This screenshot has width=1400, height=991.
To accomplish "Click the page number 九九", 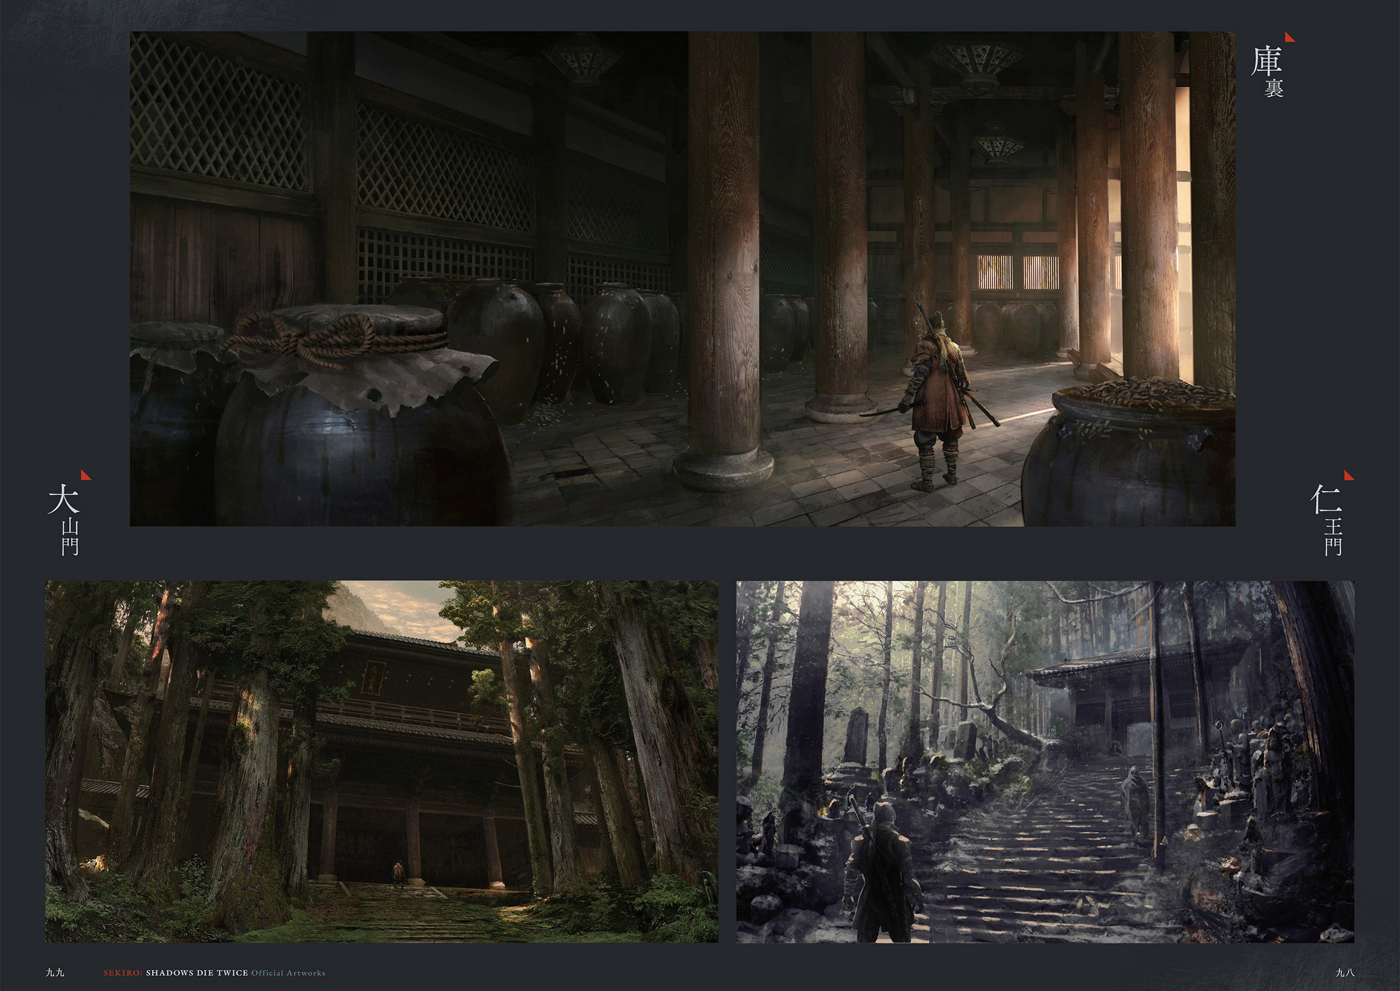I will point(55,973).
